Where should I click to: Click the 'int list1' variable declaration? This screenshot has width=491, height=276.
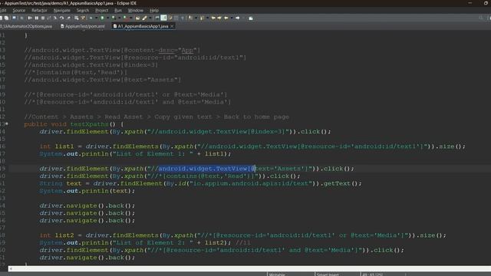tap(56, 146)
